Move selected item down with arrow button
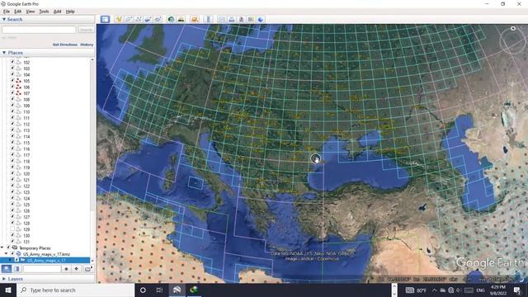 [77, 269]
